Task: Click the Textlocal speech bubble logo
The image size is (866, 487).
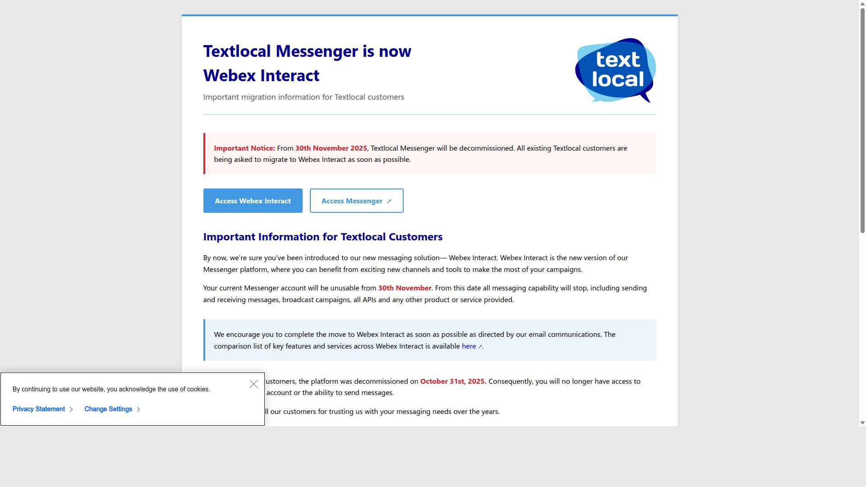Action: click(x=615, y=70)
